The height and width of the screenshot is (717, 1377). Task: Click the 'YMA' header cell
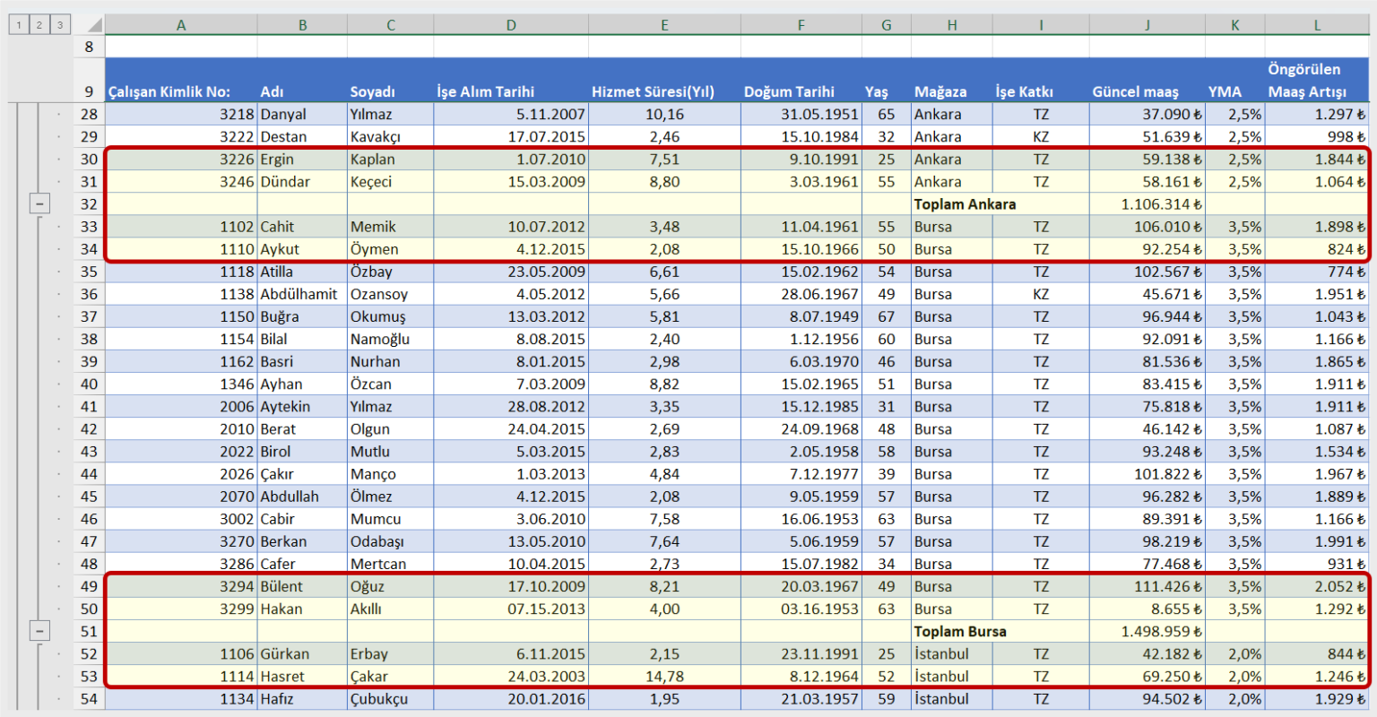(1234, 81)
